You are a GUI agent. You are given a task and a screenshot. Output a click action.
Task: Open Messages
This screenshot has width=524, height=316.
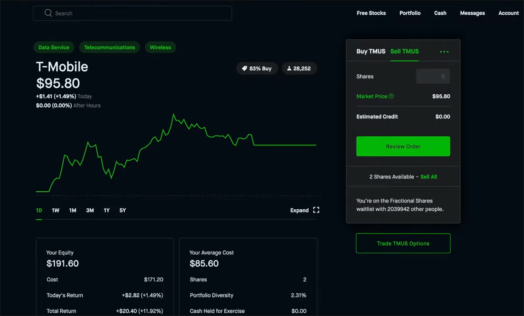pos(472,13)
